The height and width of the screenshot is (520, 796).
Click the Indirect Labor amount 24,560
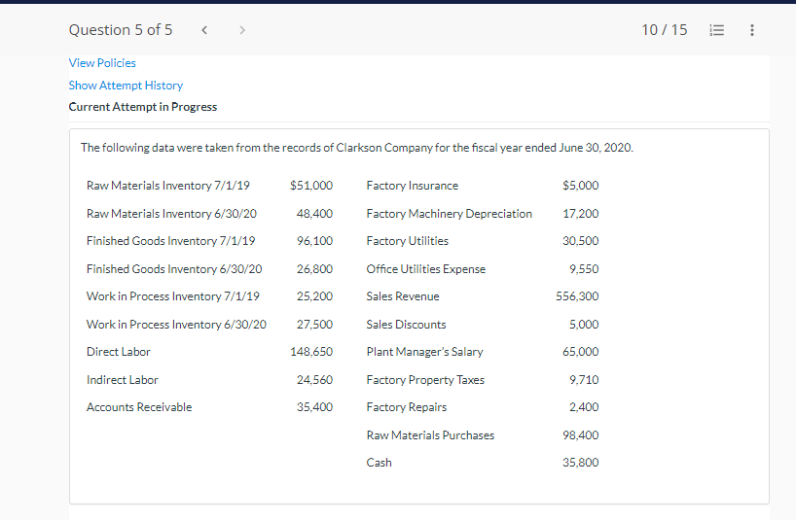(x=314, y=380)
